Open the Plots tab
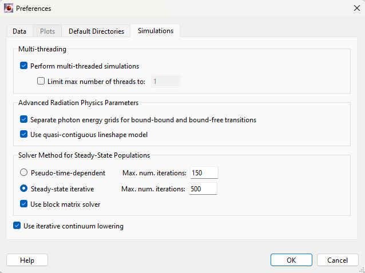This screenshot has width=365, height=273. coord(47,31)
